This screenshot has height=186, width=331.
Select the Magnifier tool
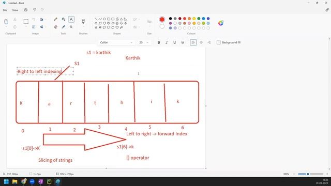(71, 27)
